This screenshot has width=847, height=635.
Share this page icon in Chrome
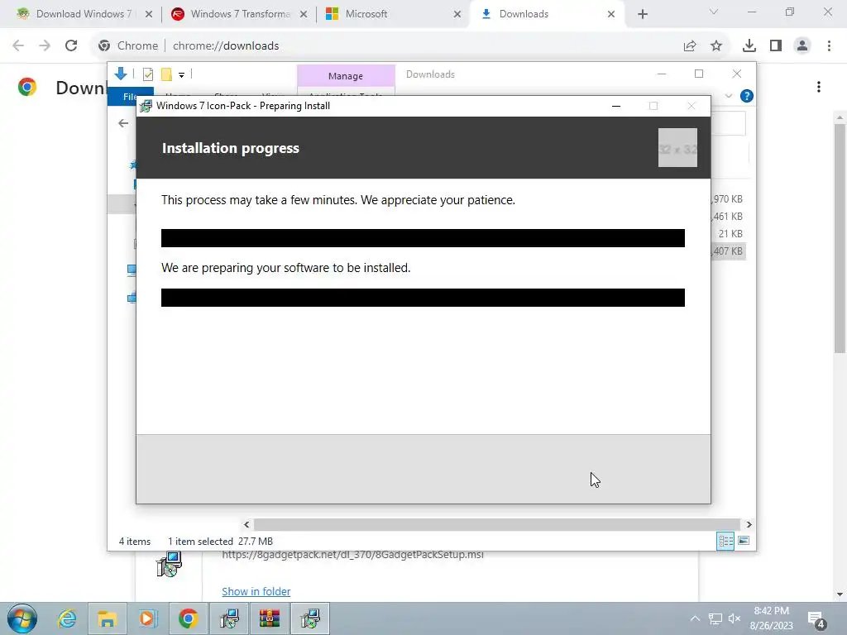[x=690, y=46]
